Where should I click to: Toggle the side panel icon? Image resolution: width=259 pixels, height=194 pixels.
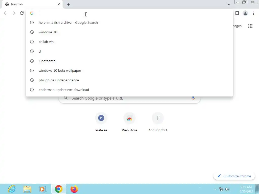point(237,13)
